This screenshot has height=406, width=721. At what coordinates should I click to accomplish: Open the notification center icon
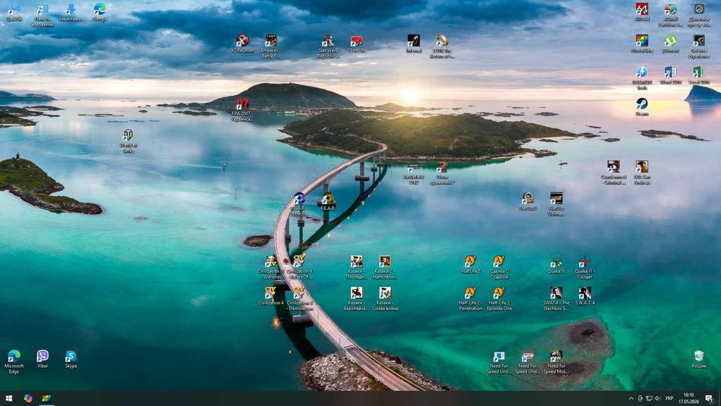pos(709,398)
